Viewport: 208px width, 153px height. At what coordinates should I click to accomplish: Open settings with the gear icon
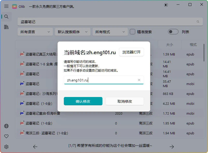(6, 146)
